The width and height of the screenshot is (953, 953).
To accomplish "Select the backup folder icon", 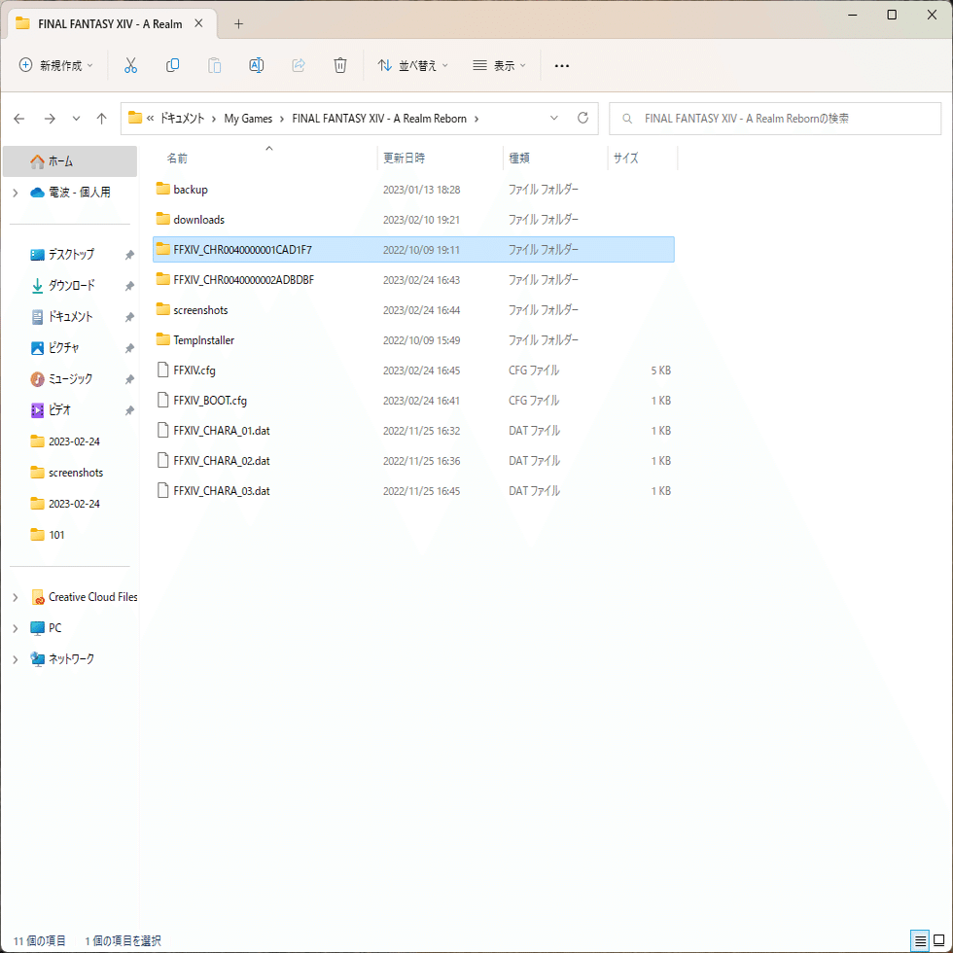I will (163, 189).
